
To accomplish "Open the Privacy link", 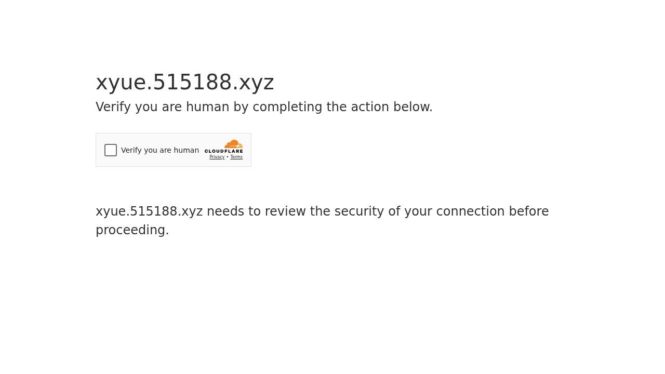I will 217,157.
